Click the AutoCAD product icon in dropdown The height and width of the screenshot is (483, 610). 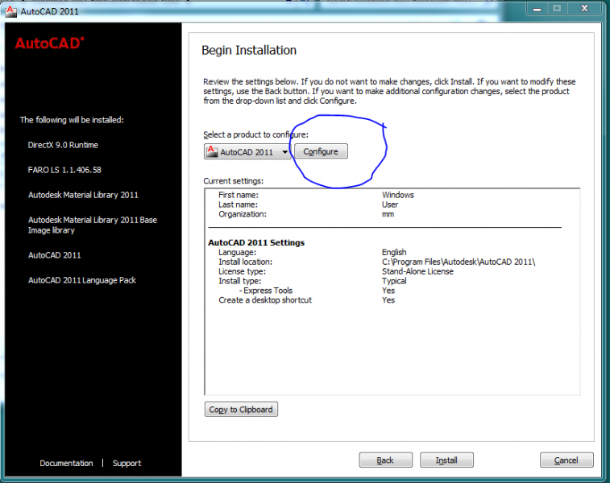click(x=212, y=151)
